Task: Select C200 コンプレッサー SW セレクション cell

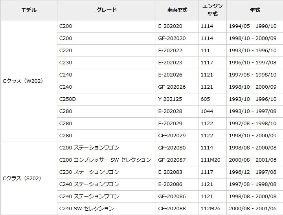Action: [x=107, y=160]
